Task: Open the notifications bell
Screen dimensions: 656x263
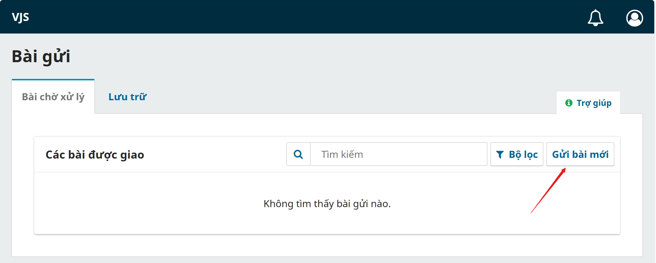Action: tap(595, 18)
